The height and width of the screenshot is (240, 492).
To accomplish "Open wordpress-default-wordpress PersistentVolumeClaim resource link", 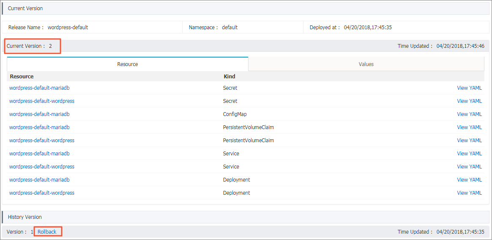I will coord(42,141).
